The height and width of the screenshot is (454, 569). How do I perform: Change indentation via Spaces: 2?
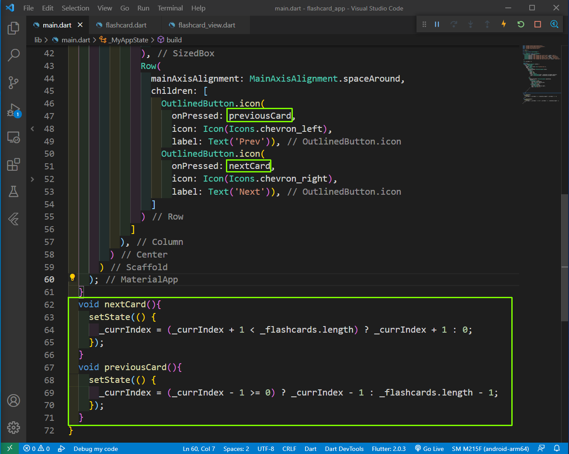pos(236,449)
